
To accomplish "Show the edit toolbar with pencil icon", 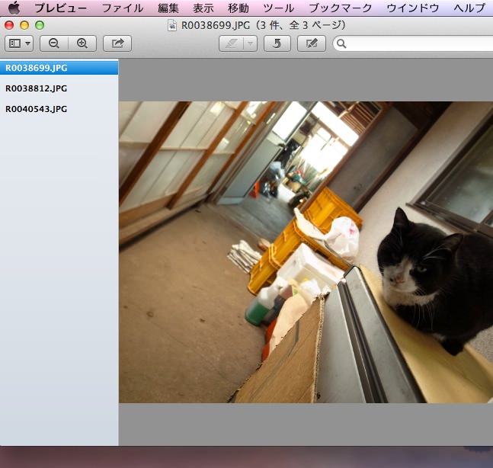I will click(312, 43).
